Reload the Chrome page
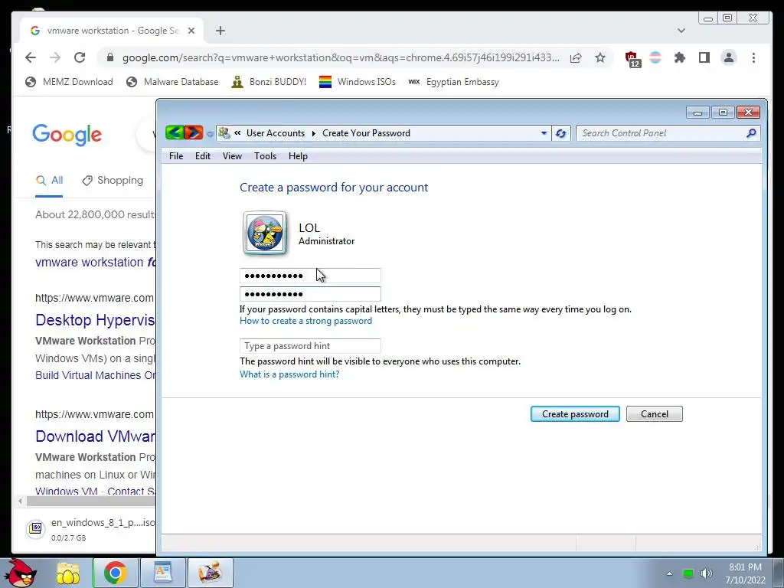The image size is (784, 588). point(80,57)
